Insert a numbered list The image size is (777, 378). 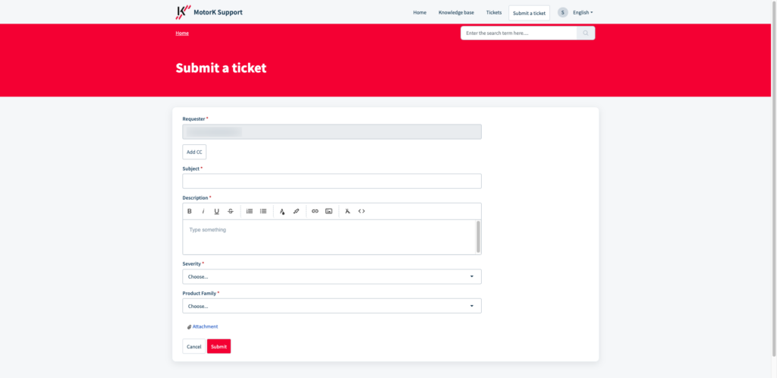coord(250,211)
